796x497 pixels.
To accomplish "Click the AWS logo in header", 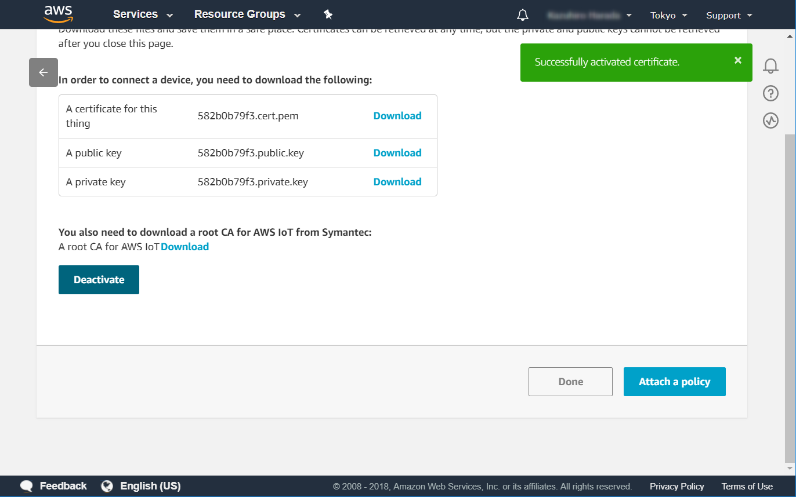I will click(x=58, y=14).
